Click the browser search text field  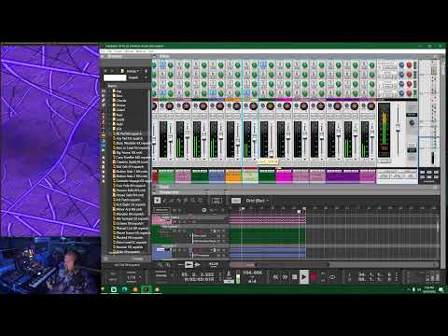[x=115, y=77]
